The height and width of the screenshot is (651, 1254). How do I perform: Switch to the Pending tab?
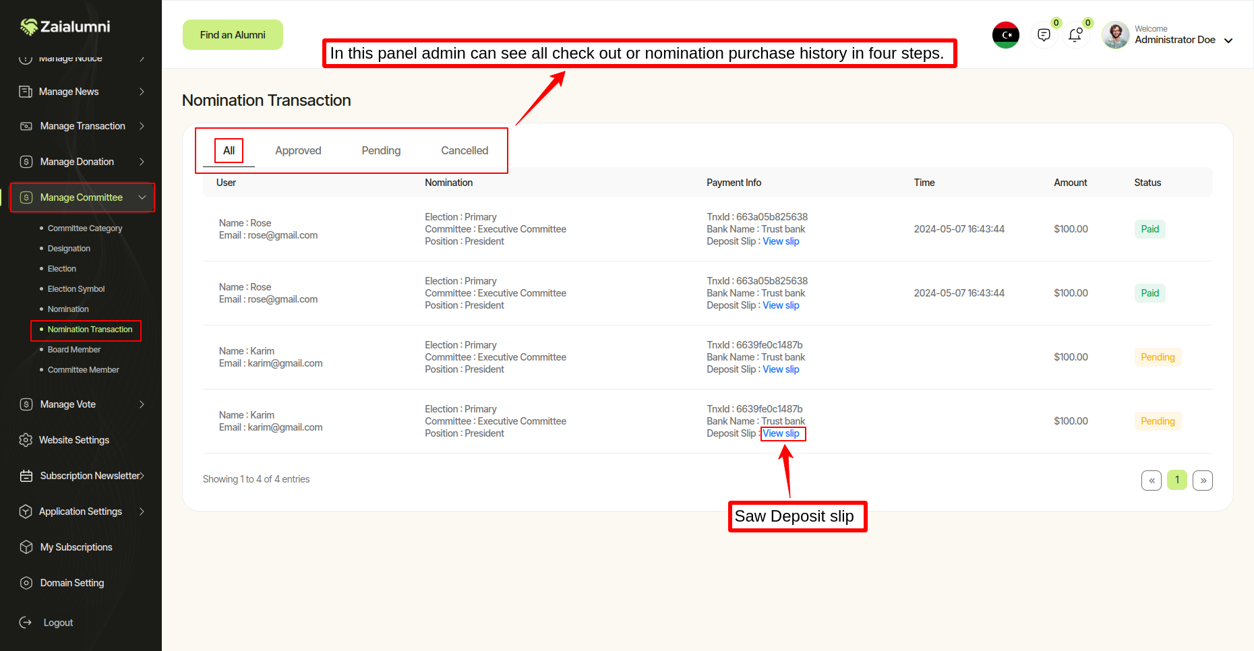click(381, 151)
